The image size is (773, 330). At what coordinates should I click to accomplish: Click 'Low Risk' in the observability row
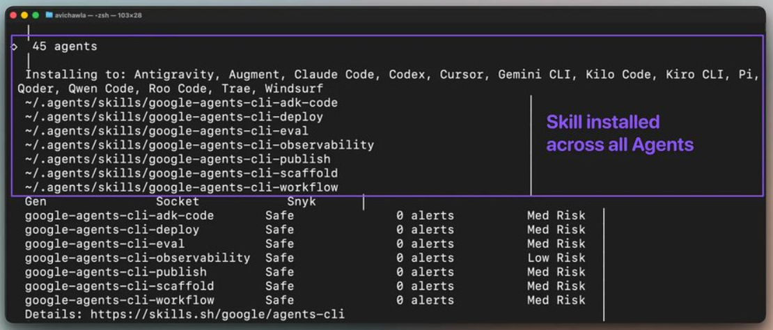tap(556, 258)
